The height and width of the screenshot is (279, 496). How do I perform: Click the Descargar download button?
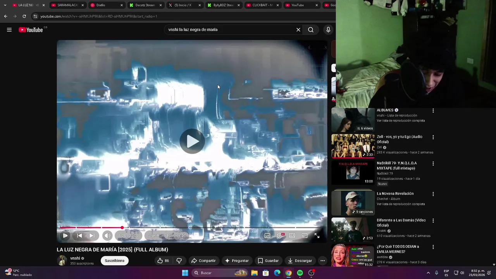300,261
